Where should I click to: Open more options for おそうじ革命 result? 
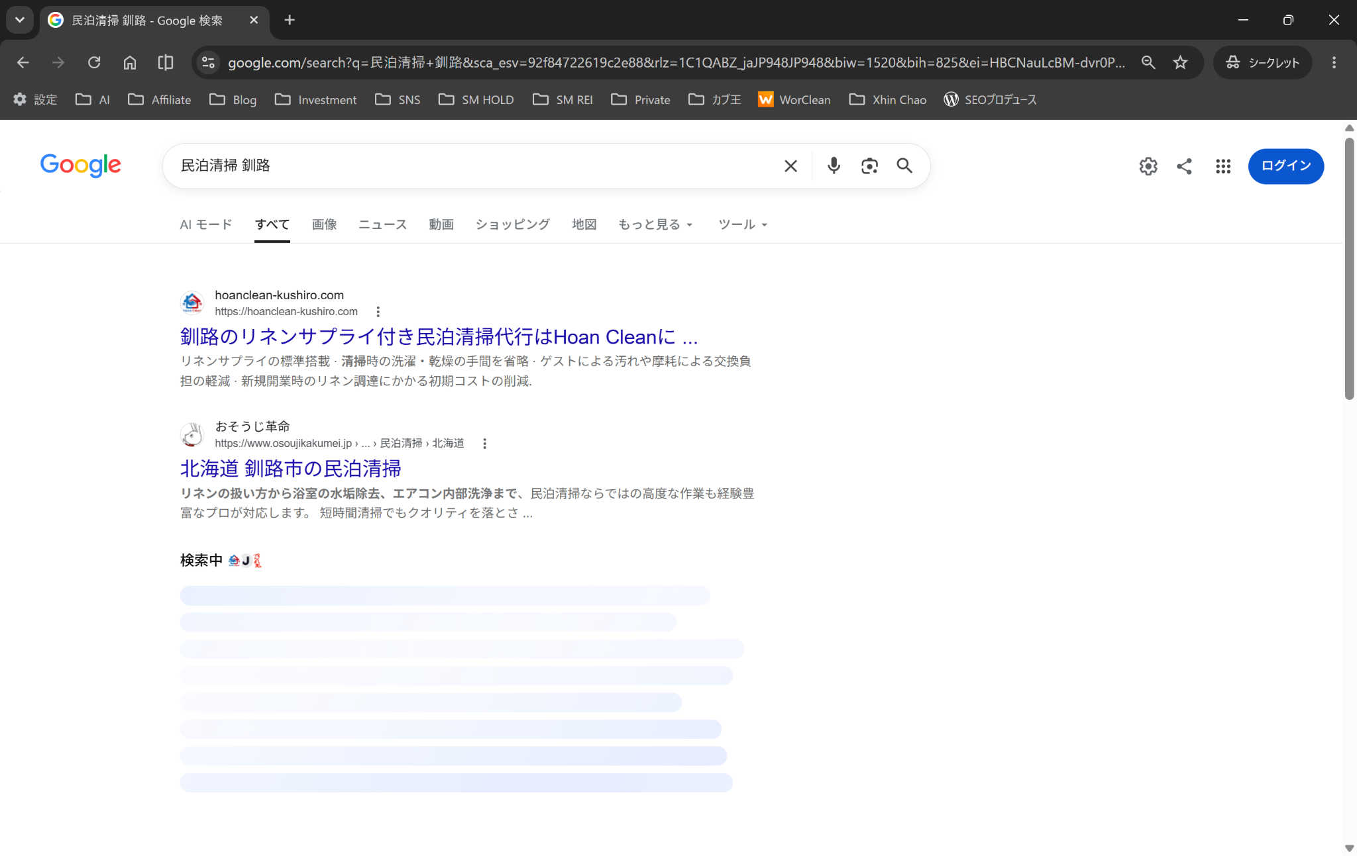tap(484, 444)
